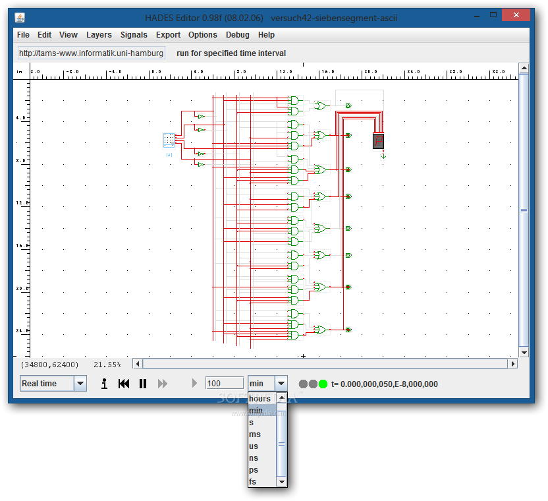This screenshot has width=548, height=501.
Task: Open the Options menu
Action: (x=203, y=35)
